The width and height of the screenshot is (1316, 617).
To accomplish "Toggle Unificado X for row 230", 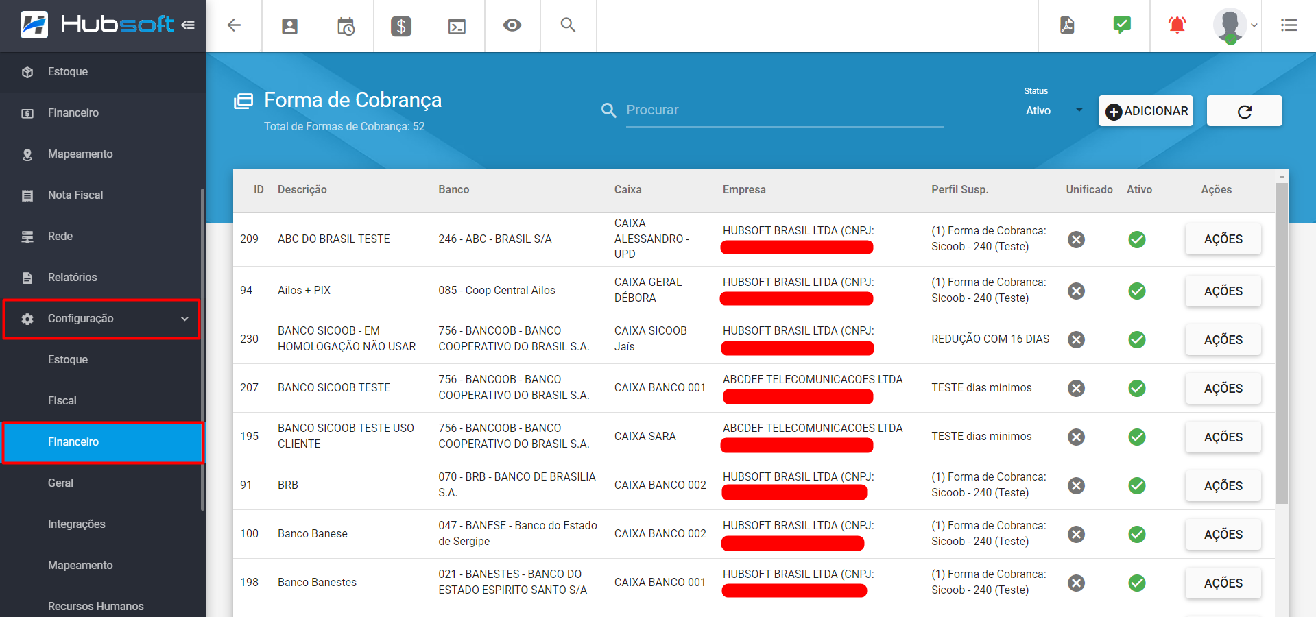I will point(1077,339).
